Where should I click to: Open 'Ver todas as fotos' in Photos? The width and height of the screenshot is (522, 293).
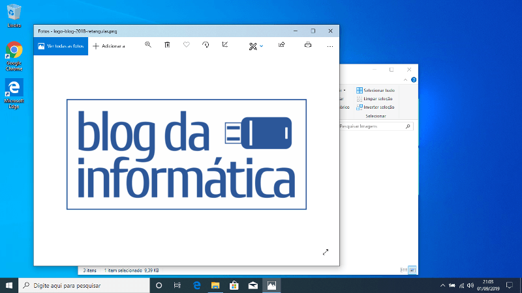coord(61,46)
